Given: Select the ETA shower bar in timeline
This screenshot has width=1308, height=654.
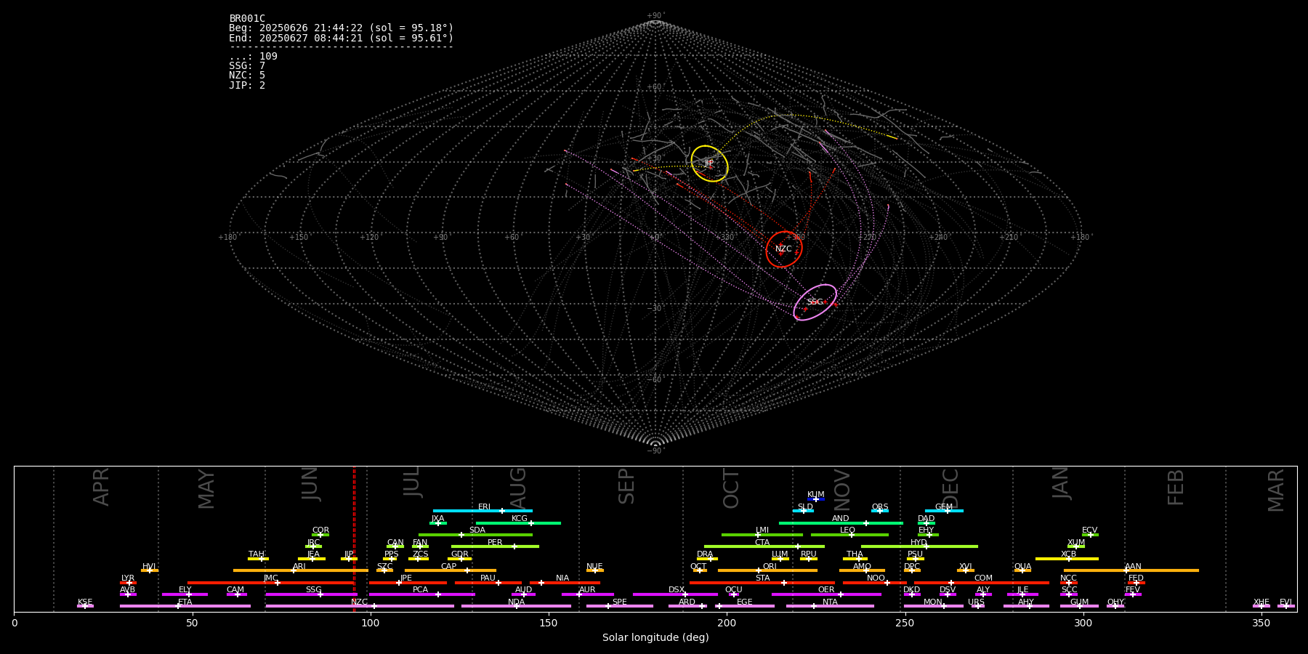Looking at the screenshot, I should [185, 606].
